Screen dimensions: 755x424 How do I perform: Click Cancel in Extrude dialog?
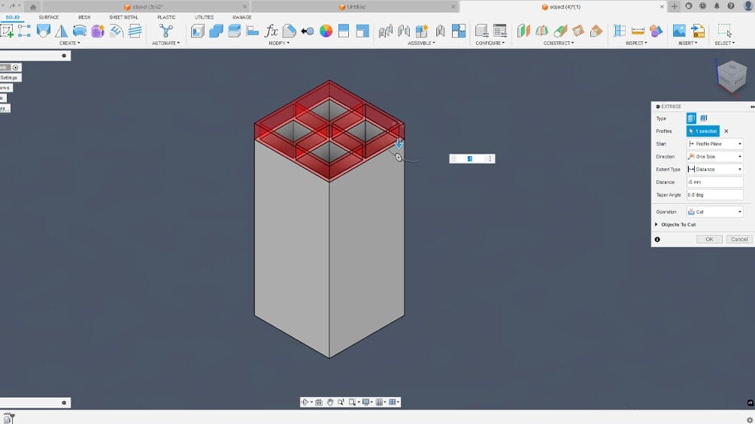(739, 239)
